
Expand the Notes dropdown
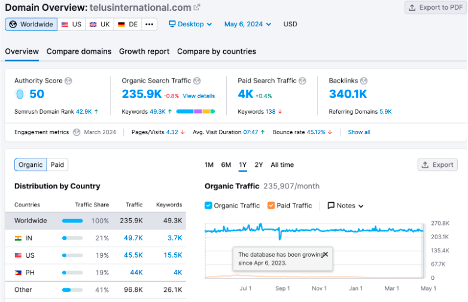click(346, 205)
